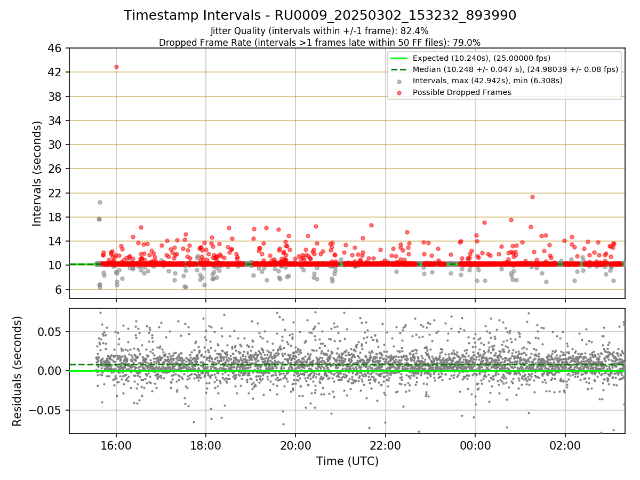Click the '00:00' x-axis tick label

click(x=475, y=445)
